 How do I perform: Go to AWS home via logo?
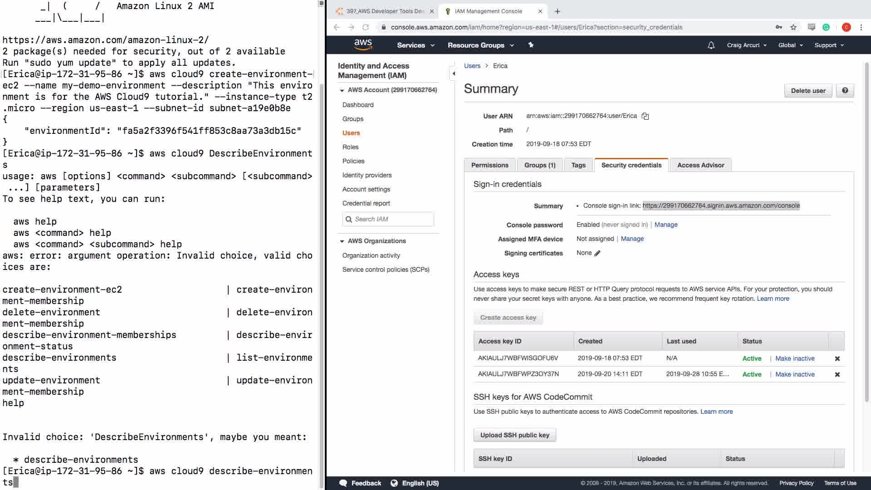(363, 44)
